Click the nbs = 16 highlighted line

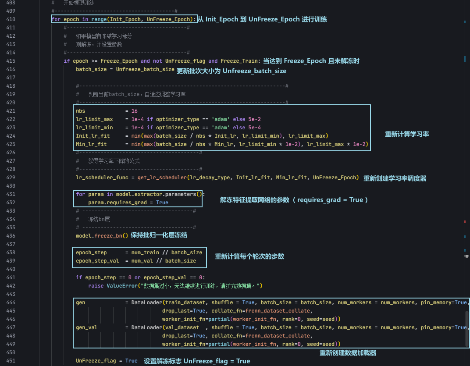coord(105,110)
